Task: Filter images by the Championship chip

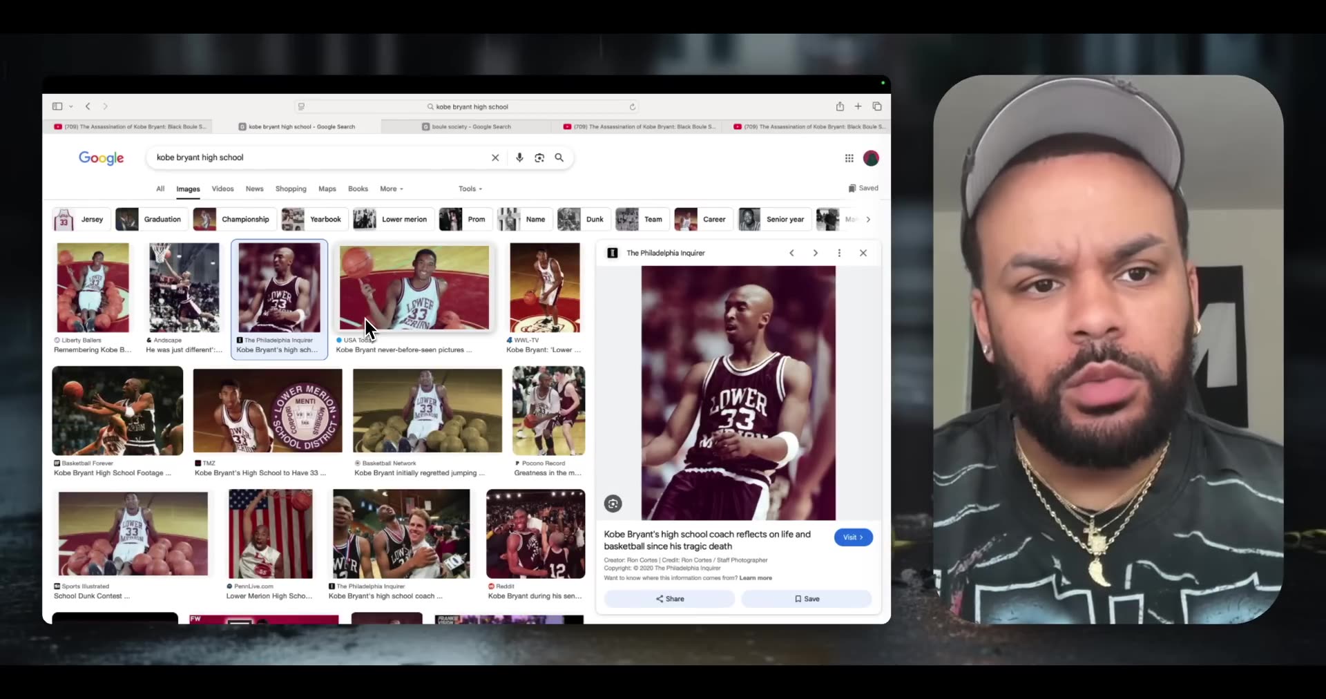Action: coord(235,220)
